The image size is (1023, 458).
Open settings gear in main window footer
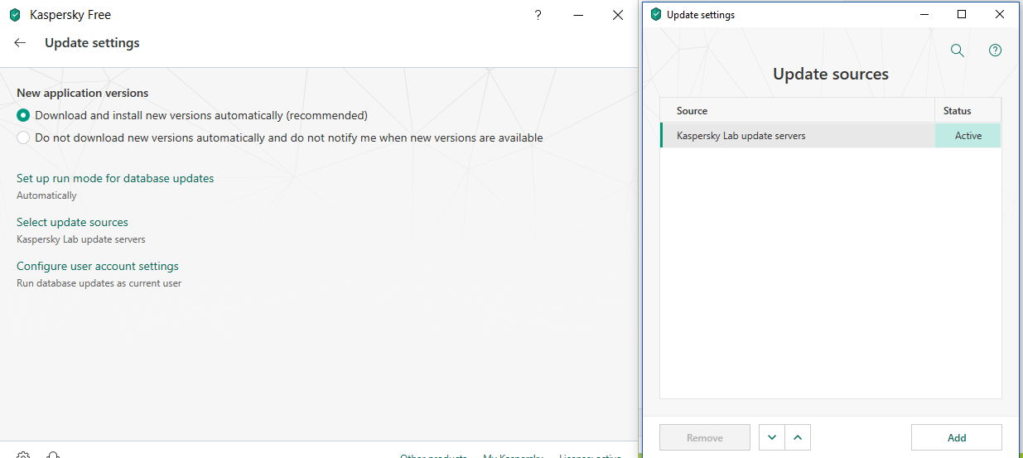coord(24,455)
